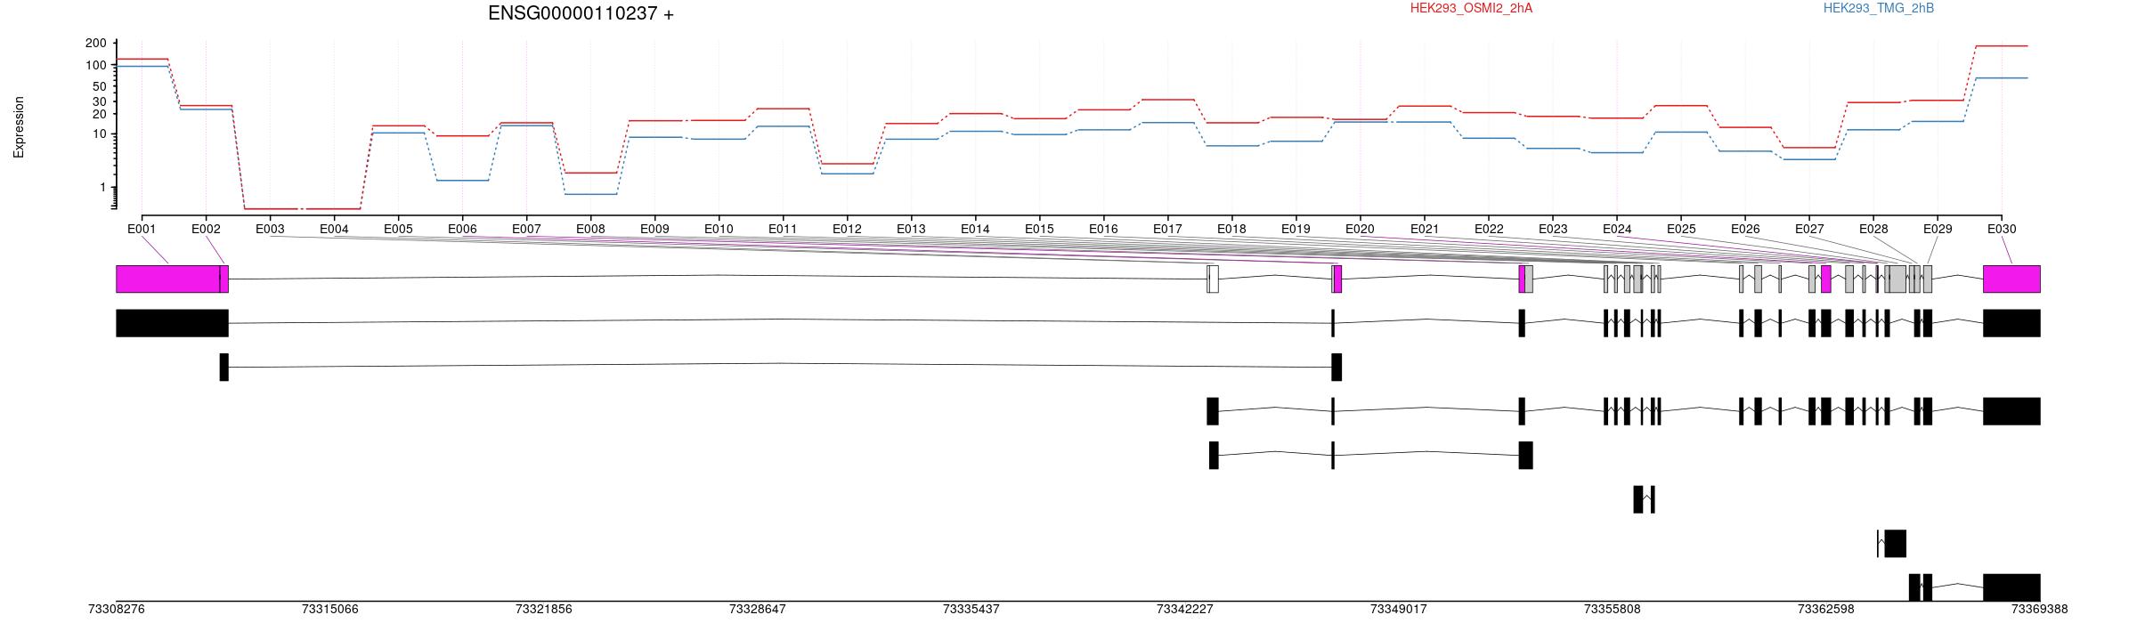Click exon label E019
This screenshot has height=623, width=2137.
pyautogui.click(x=1296, y=229)
